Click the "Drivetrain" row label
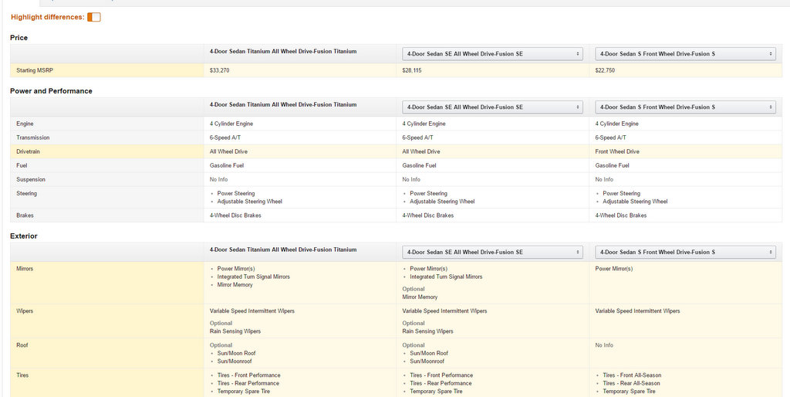The width and height of the screenshot is (790, 397). pos(29,151)
